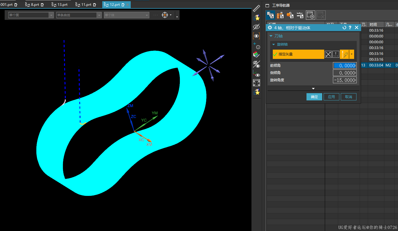Confirm with the 确定 button

tap(314, 97)
